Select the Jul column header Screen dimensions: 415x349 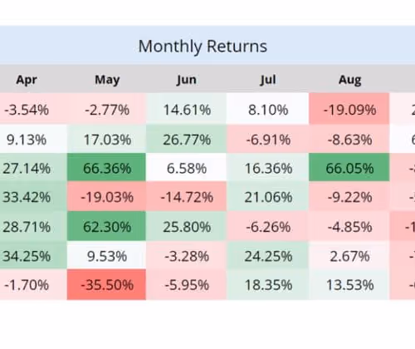pos(268,80)
